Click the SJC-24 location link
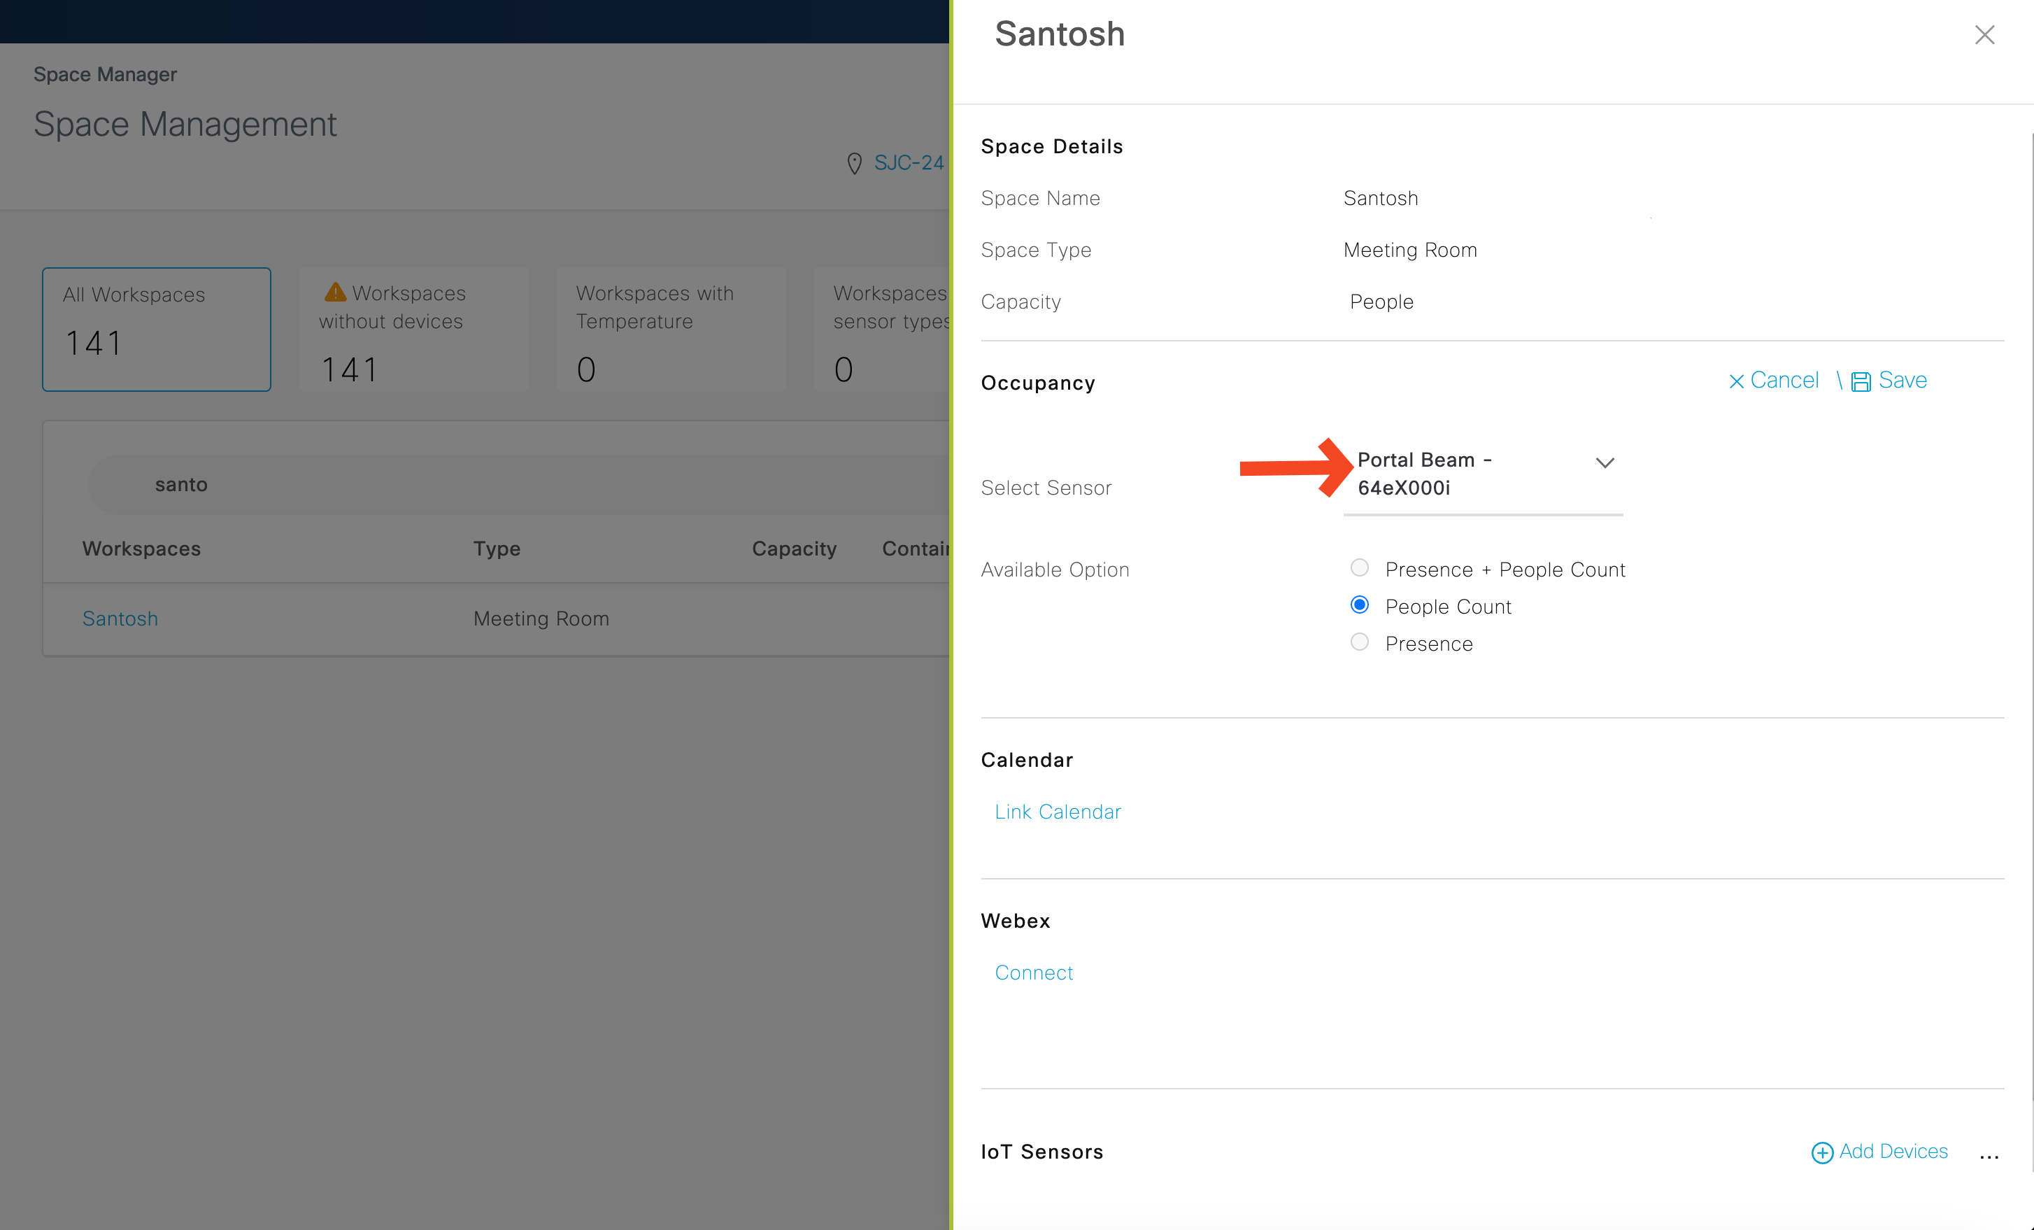The height and width of the screenshot is (1230, 2034). pyautogui.click(x=908, y=162)
